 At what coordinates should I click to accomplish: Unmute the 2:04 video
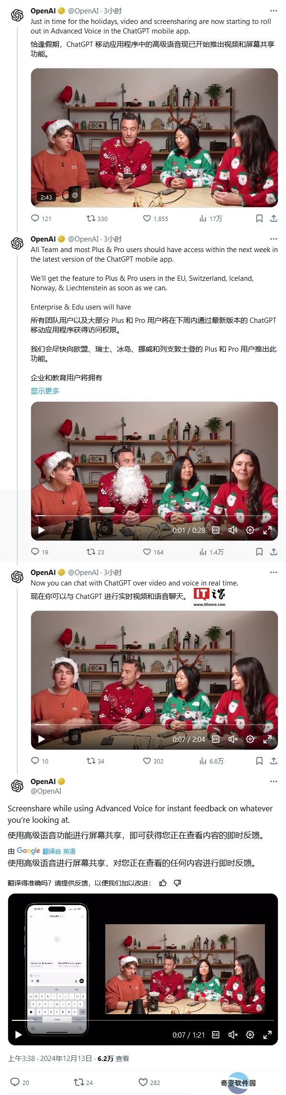pyautogui.click(x=233, y=739)
